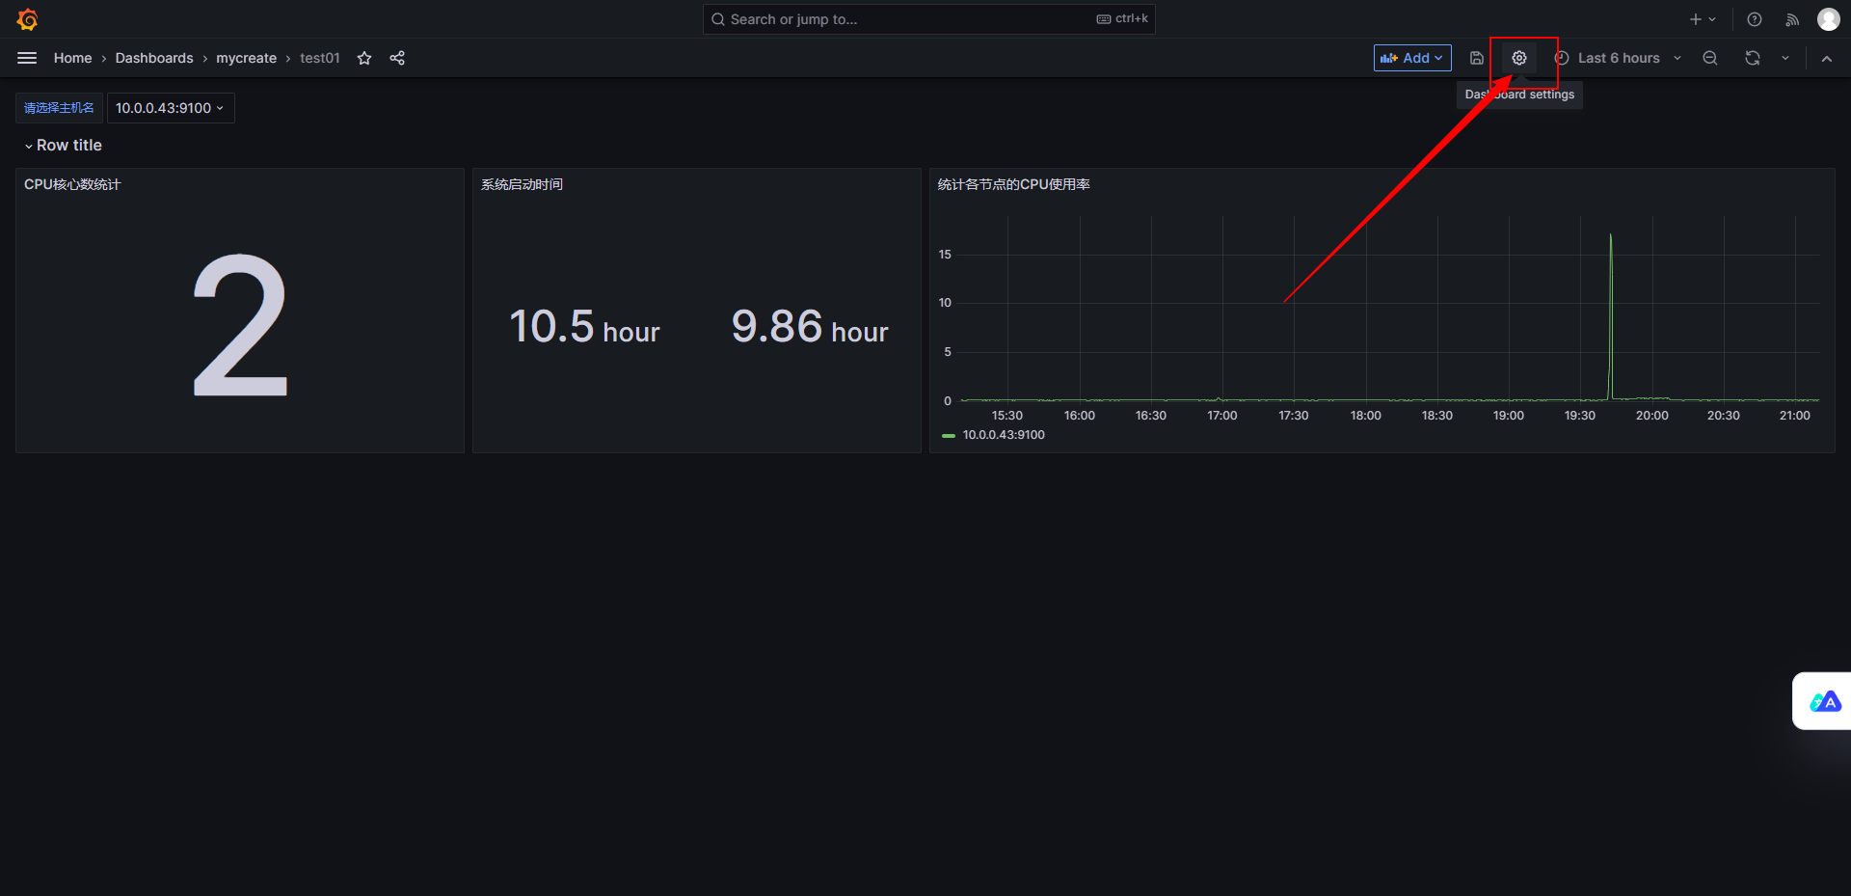Open the plus new-item menu
This screenshot has width=1851, height=896.
pyautogui.click(x=1703, y=19)
